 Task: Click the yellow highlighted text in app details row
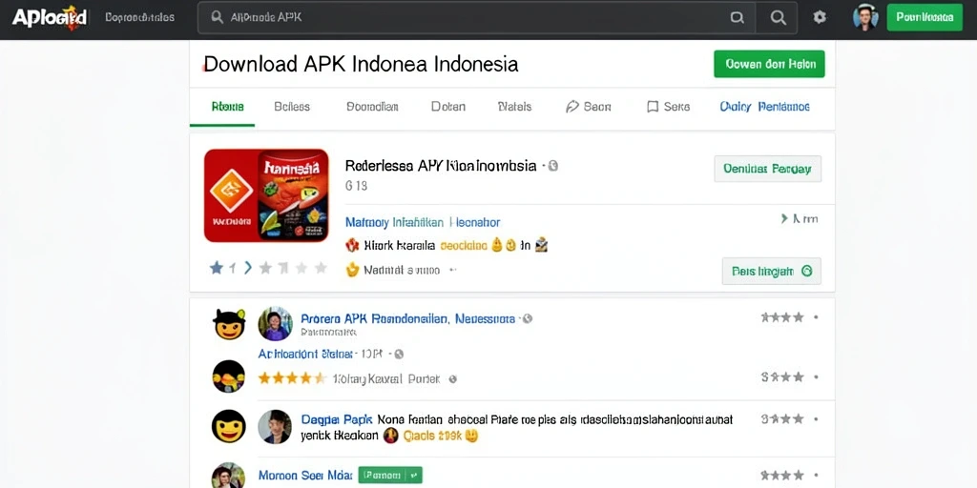pos(464,245)
